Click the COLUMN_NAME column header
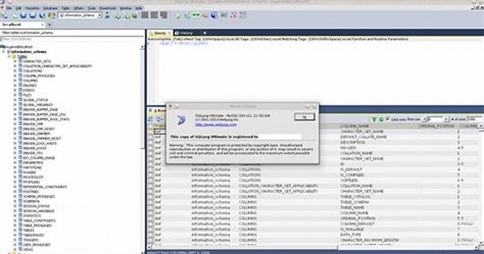484x254 pixels. click(379, 126)
